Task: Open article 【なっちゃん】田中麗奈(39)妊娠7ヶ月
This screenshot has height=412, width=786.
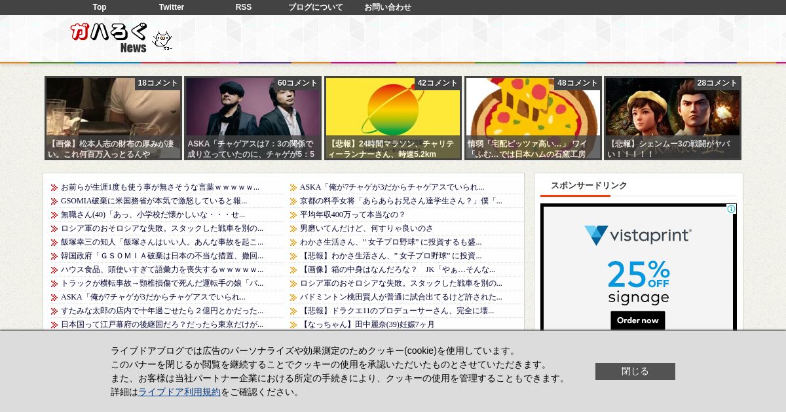Action: pos(367,324)
